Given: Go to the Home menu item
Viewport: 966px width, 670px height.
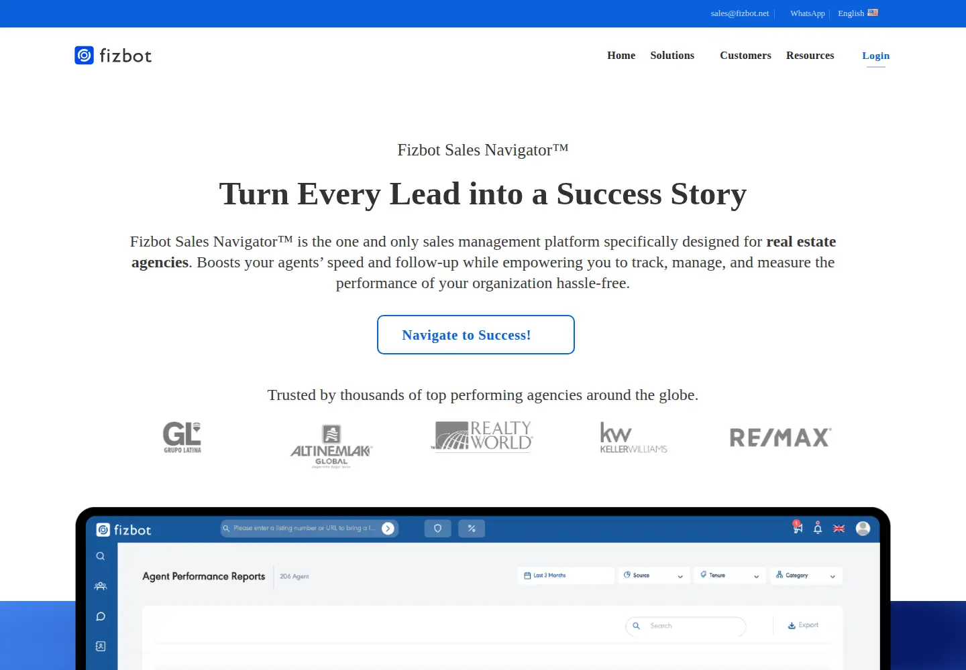Looking at the screenshot, I should (x=621, y=56).
